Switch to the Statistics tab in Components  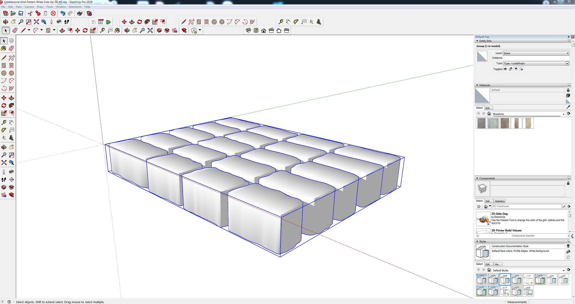(x=500, y=201)
